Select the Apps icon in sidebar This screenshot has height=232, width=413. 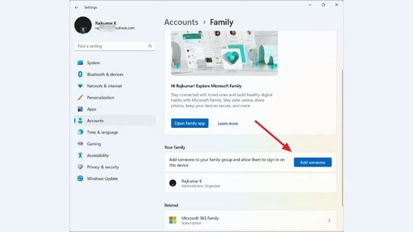pyautogui.click(x=80, y=109)
